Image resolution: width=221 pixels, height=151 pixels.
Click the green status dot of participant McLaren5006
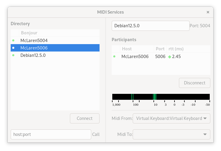[114, 57]
